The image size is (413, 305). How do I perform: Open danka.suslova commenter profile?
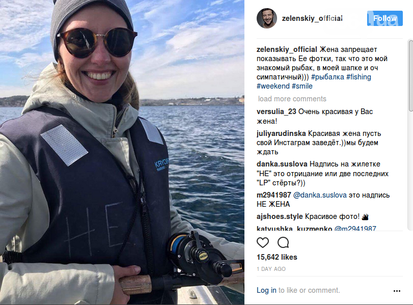point(282,164)
